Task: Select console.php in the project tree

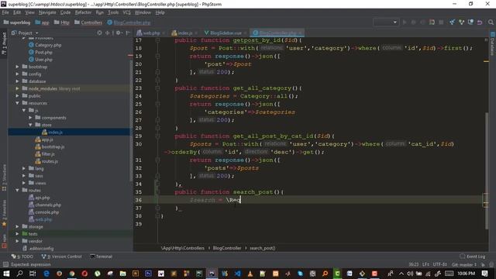Action: pyautogui.click(x=43, y=212)
